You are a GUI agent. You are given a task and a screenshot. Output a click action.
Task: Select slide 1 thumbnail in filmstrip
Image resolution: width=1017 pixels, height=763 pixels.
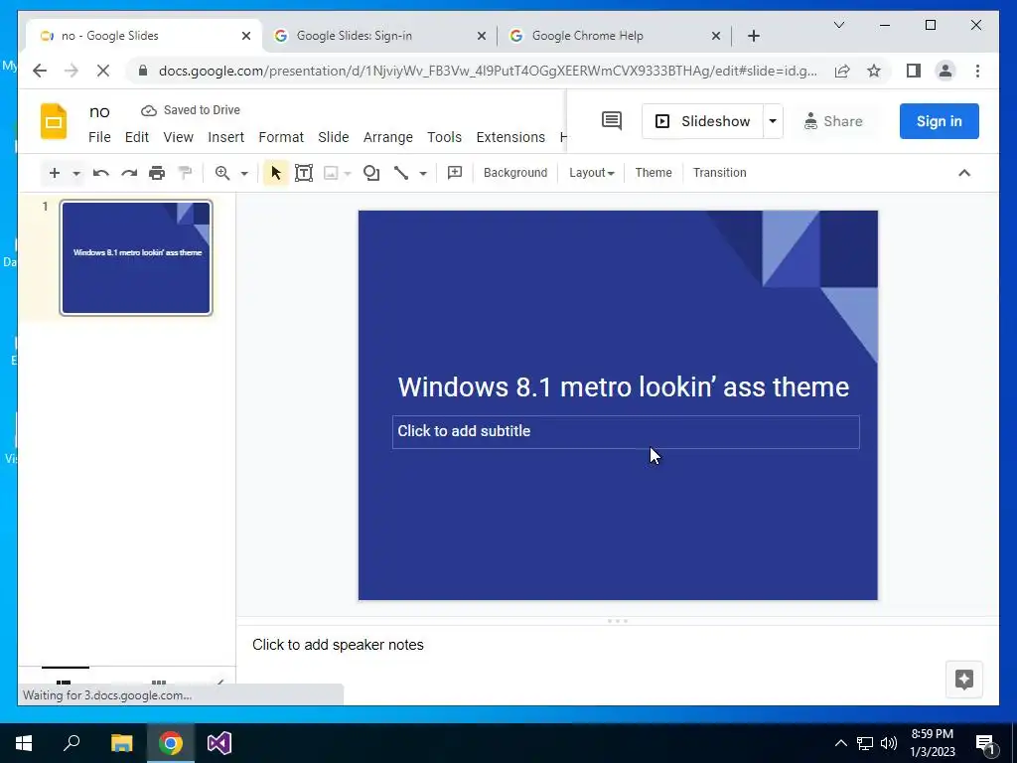tap(136, 257)
